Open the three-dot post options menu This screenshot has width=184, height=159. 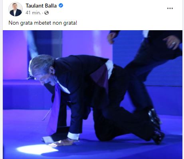(x=170, y=8)
